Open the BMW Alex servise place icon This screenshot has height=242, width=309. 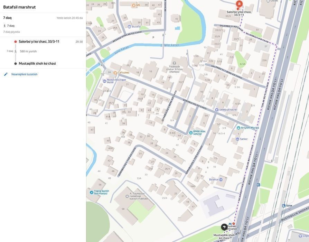(x=191, y=133)
